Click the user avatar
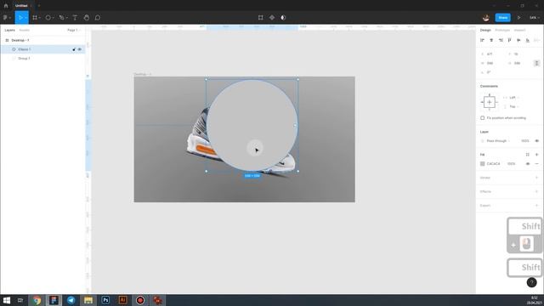Image resolution: width=544 pixels, height=306 pixels. point(486,18)
